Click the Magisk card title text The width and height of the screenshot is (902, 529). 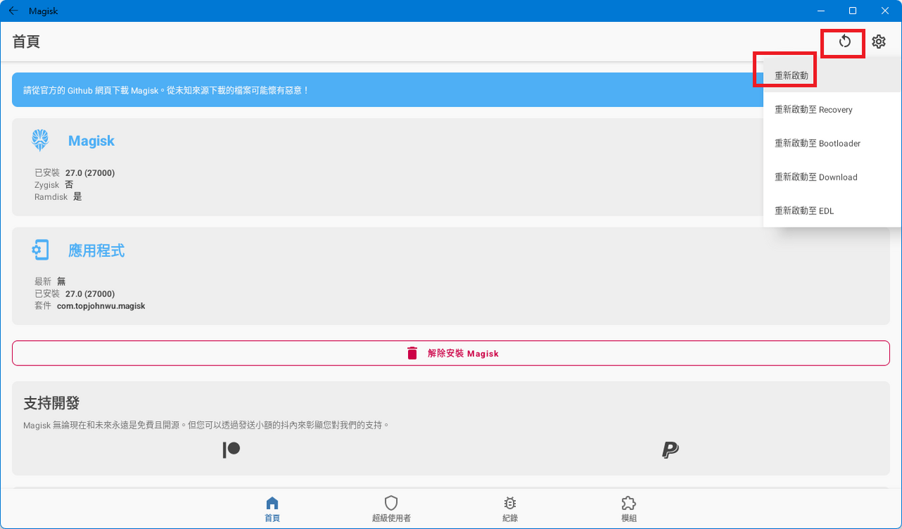point(91,141)
